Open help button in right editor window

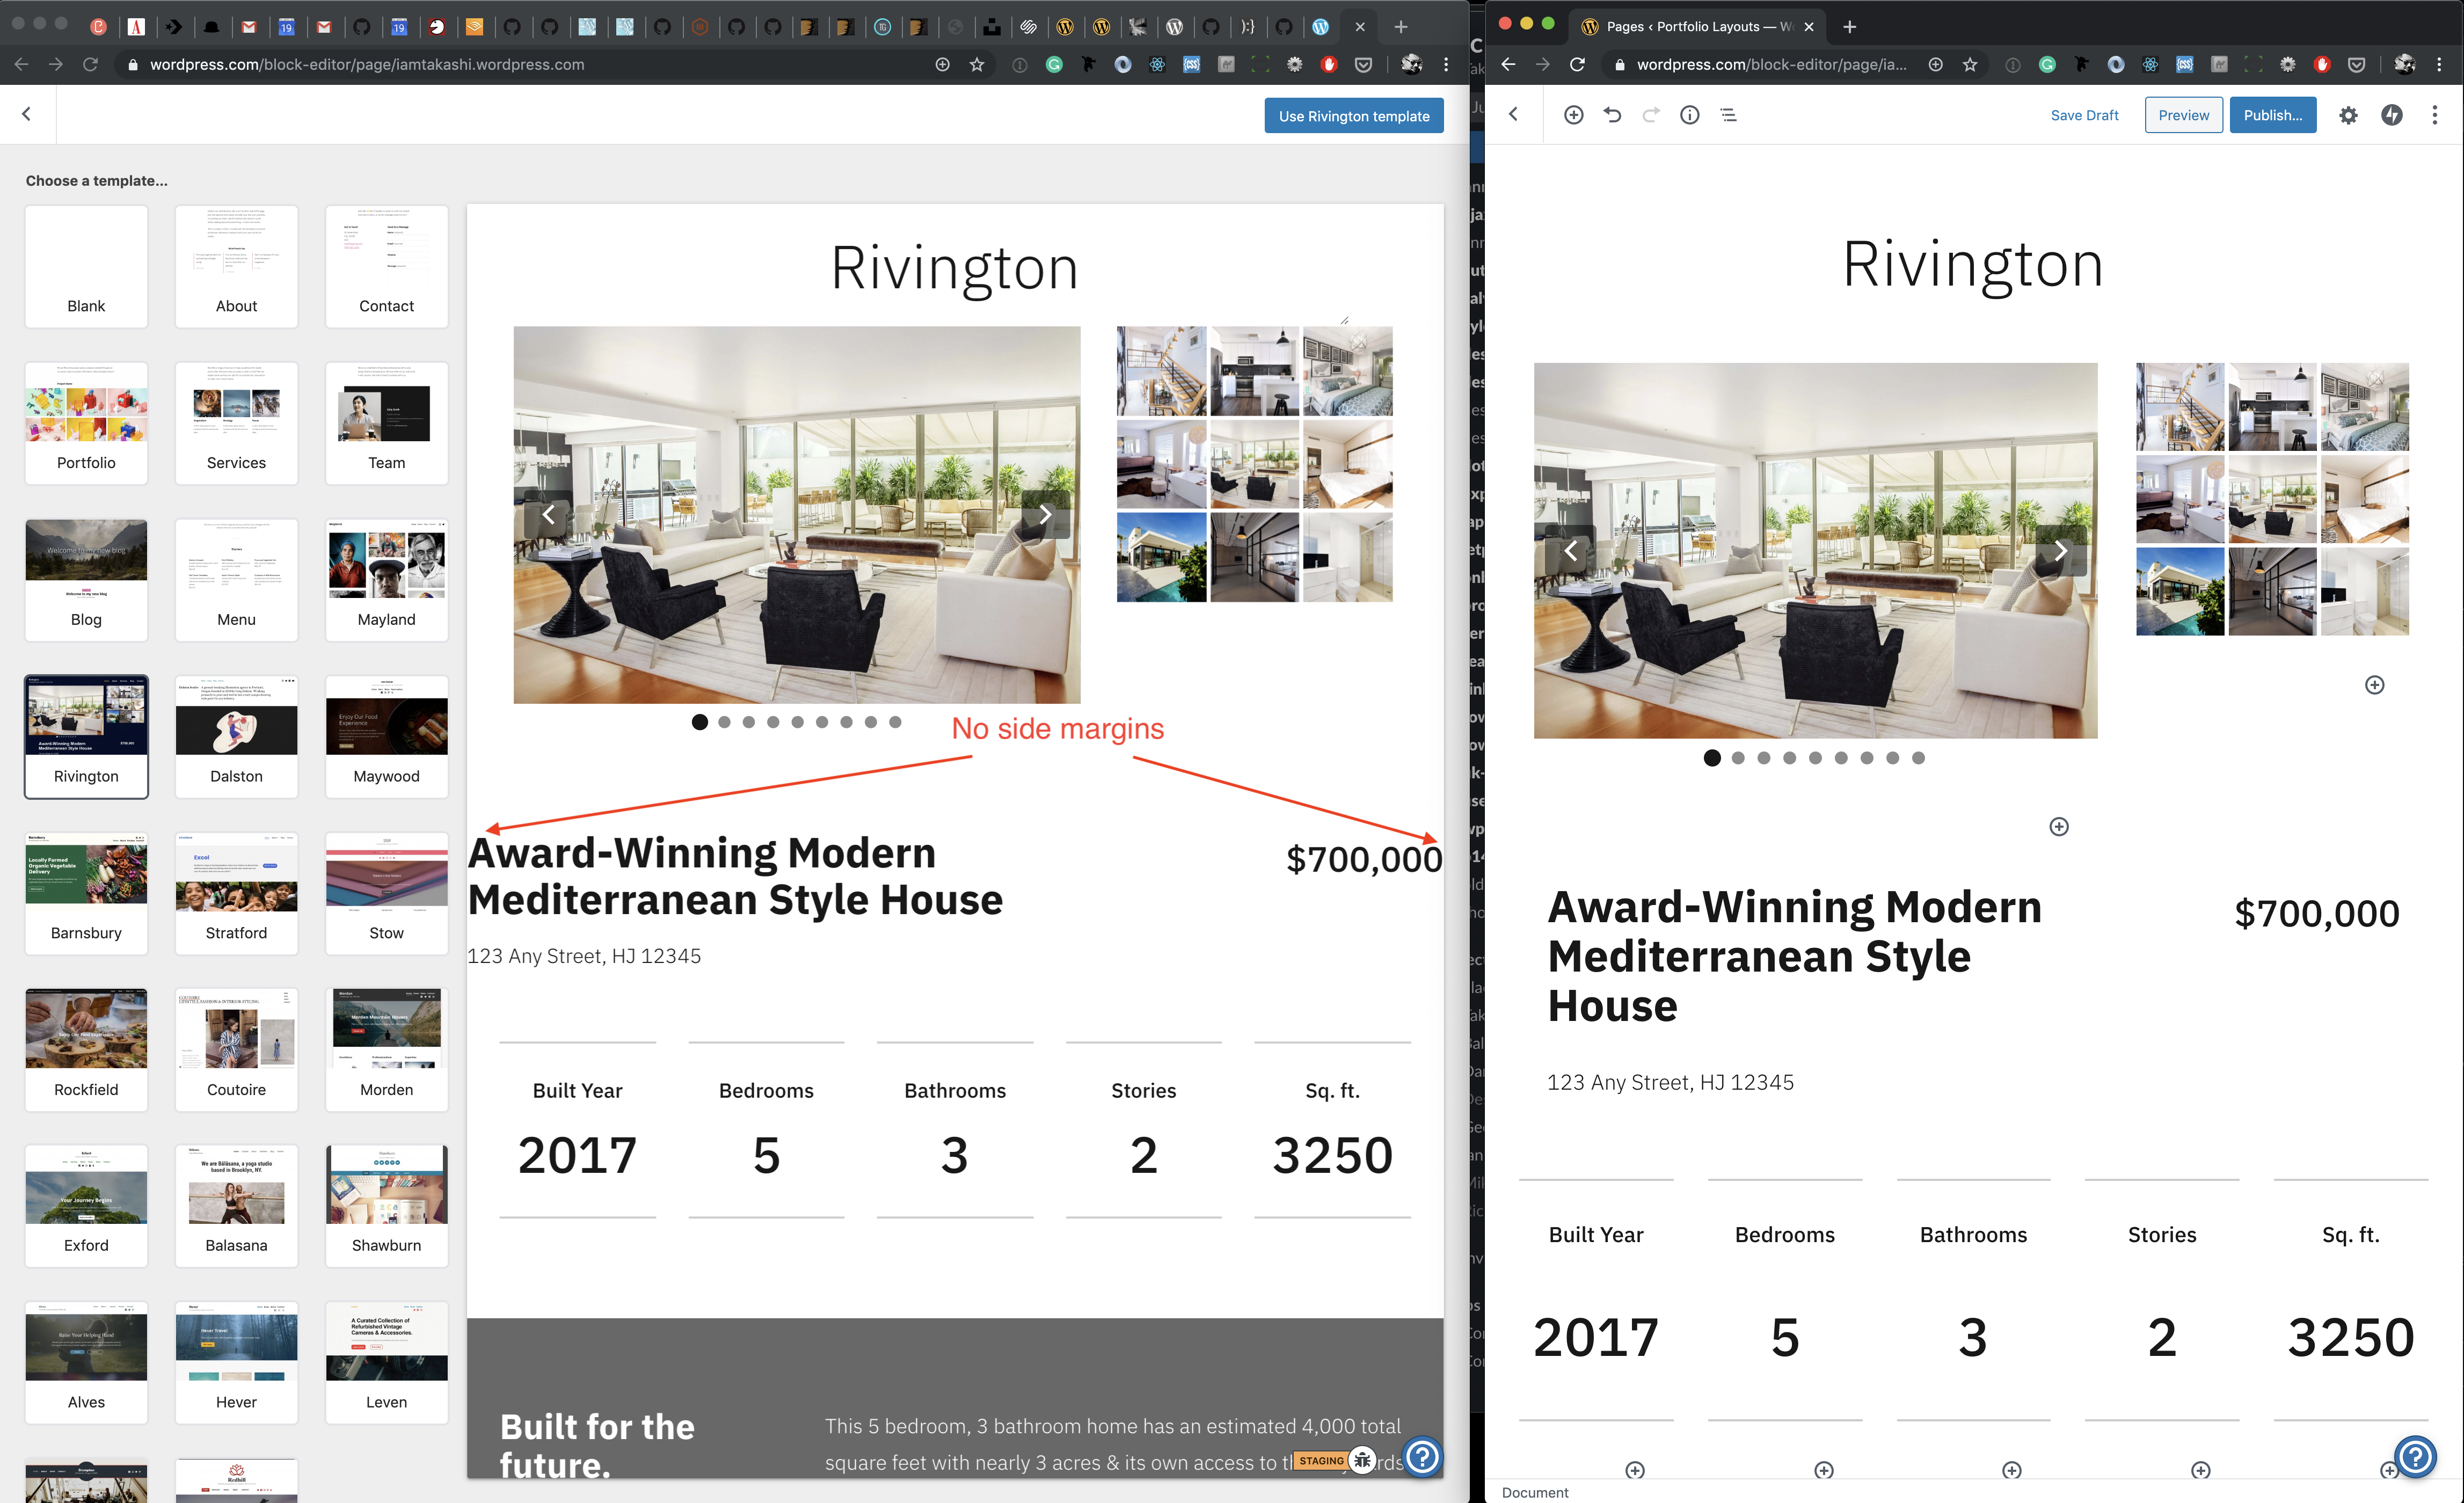[x=2415, y=1456]
